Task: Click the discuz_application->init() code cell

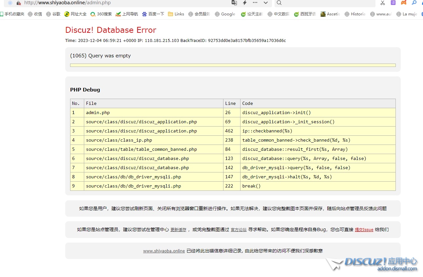Action: pyautogui.click(x=318, y=112)
